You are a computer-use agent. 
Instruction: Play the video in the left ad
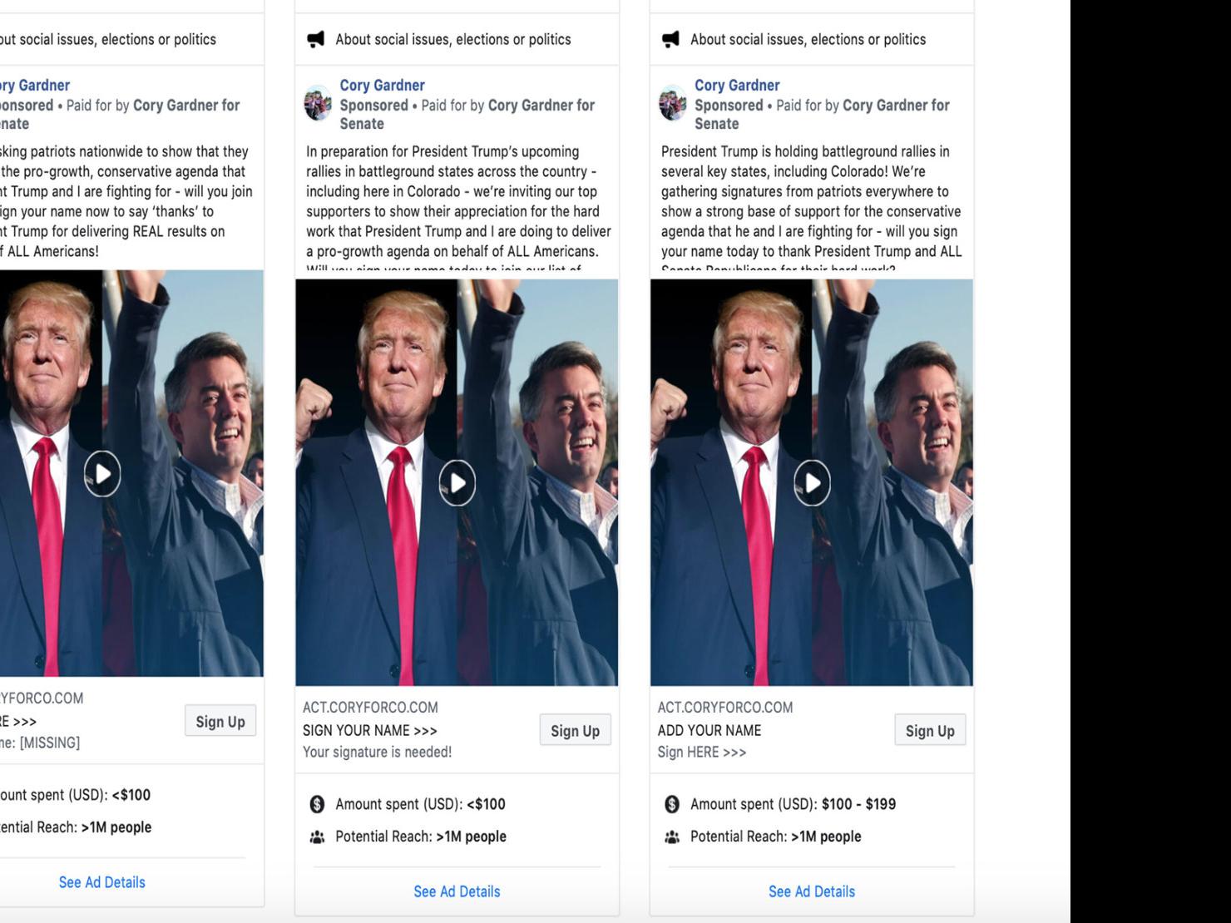(102, 474)
